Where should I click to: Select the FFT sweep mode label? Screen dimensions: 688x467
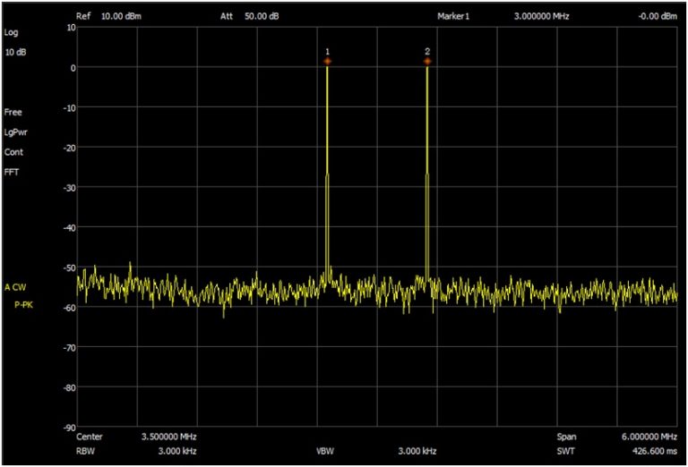[12, 172]
